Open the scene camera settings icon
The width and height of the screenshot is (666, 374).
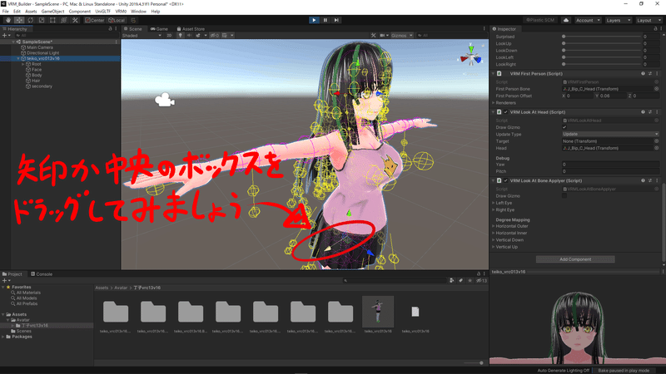tap(382, 36)
